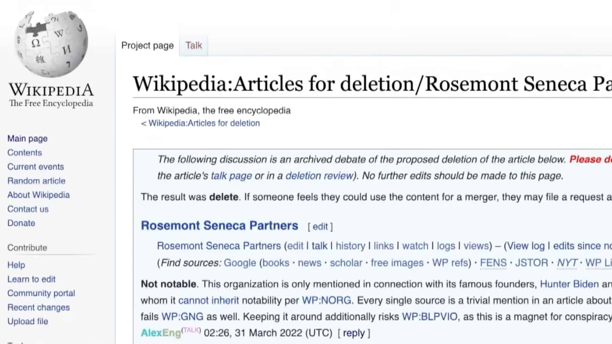This screenshot has height=344, width=612.
Task: Click the Wikipedia:Articles for deletion breadcrumb link
Action: (204, 123)
